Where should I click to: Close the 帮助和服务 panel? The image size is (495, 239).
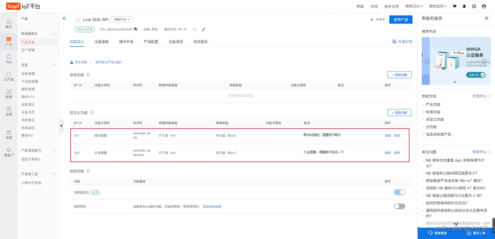[486, 18]
